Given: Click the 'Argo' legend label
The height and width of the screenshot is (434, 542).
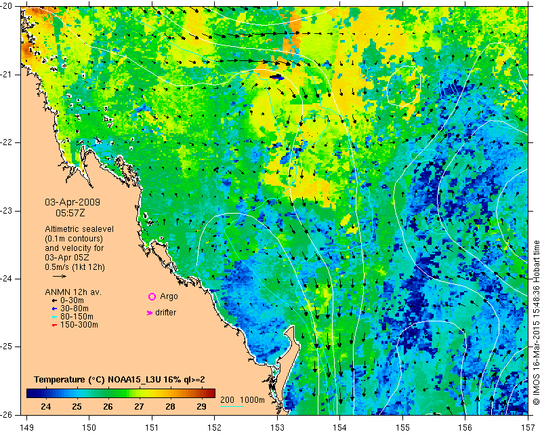Looking at the screenshot, I should [169, 296].
